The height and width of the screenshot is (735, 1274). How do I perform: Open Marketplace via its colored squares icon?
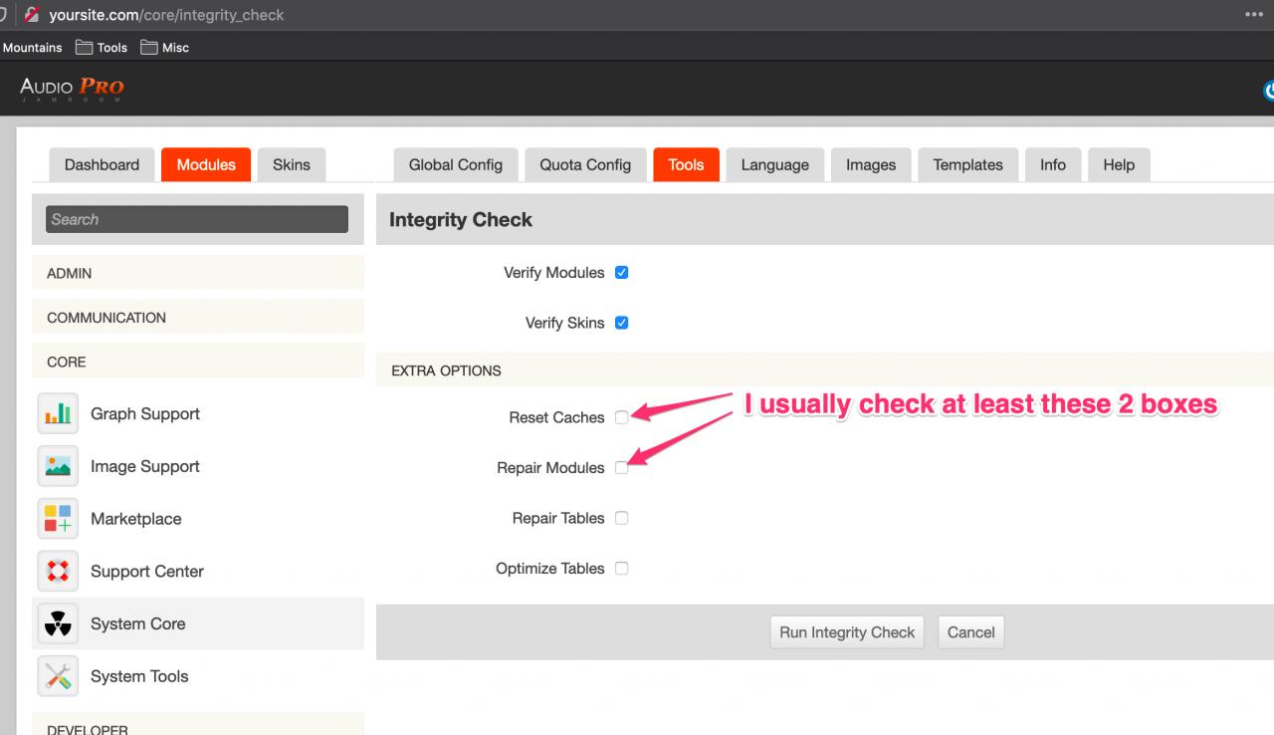coord(58,519)
